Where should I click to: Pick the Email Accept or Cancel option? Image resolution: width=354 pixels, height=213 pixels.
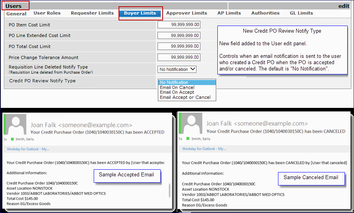coord(185,97)
